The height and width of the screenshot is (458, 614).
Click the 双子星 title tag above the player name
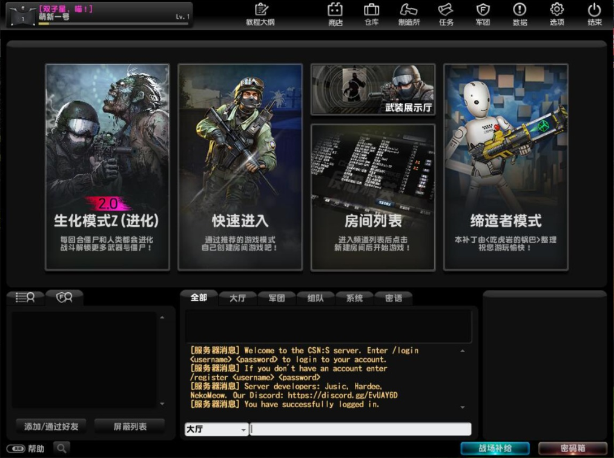66,8
